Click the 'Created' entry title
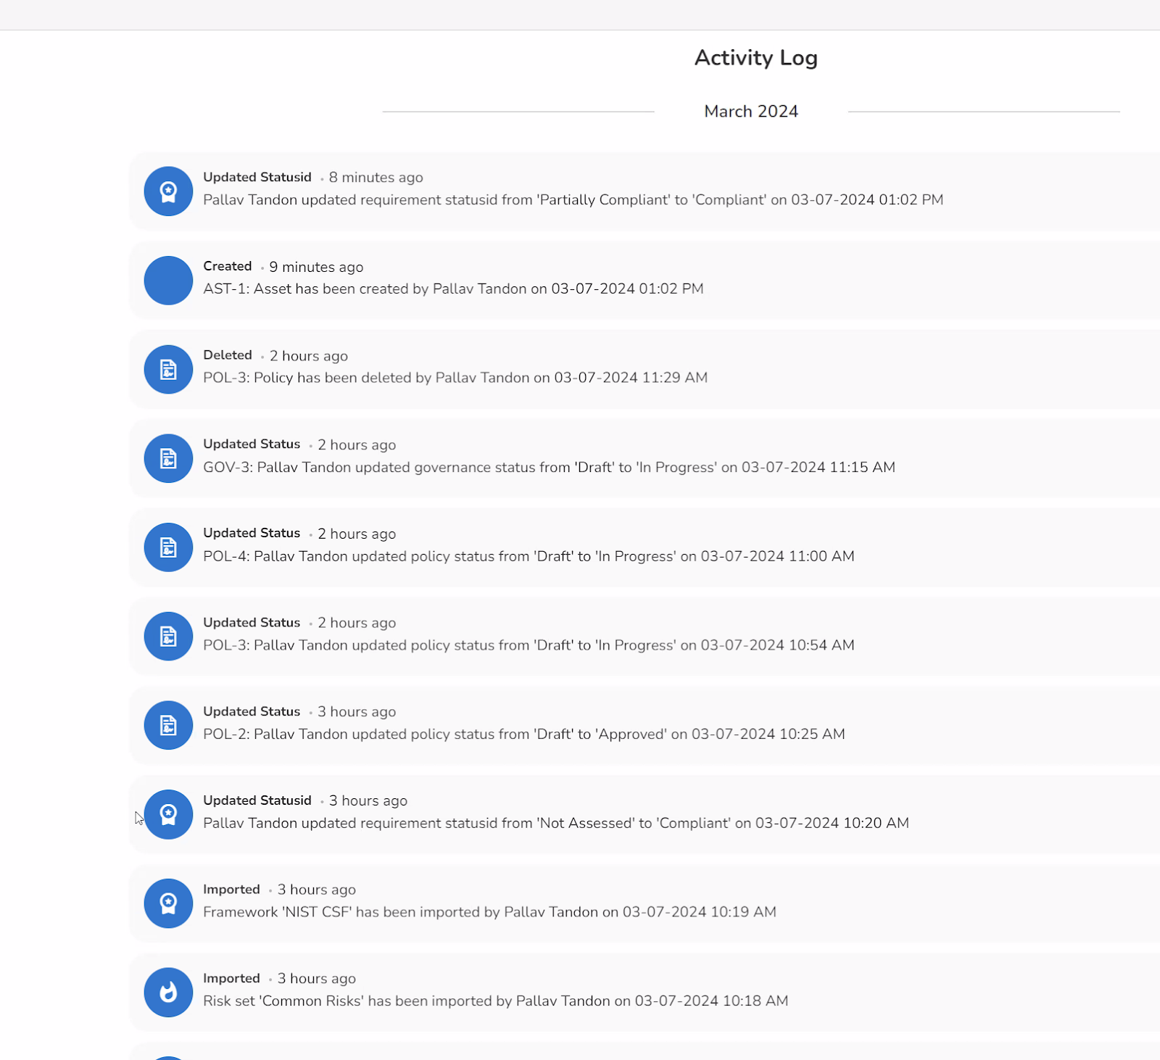The image size is (1160, 1060). click(227, 266)
